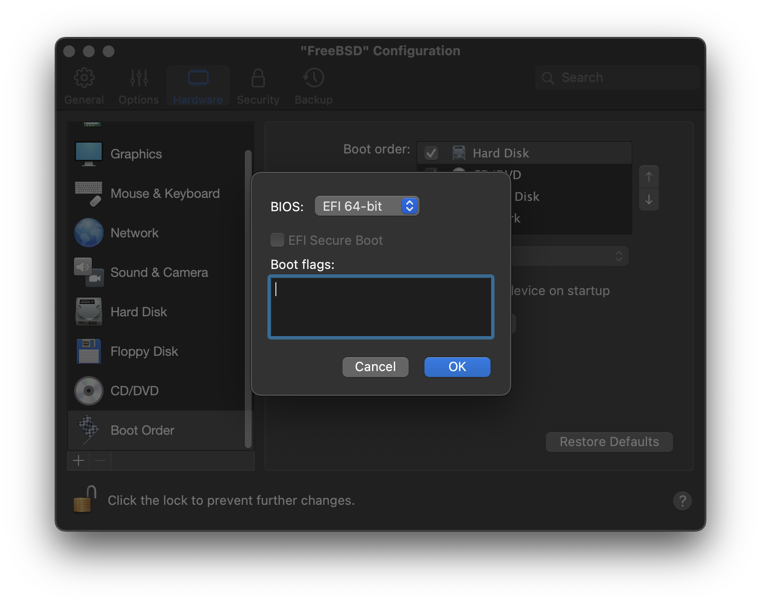Open the Boot Order panel
The width and height of the screenshot is (761, 604).
click(142, 430)
